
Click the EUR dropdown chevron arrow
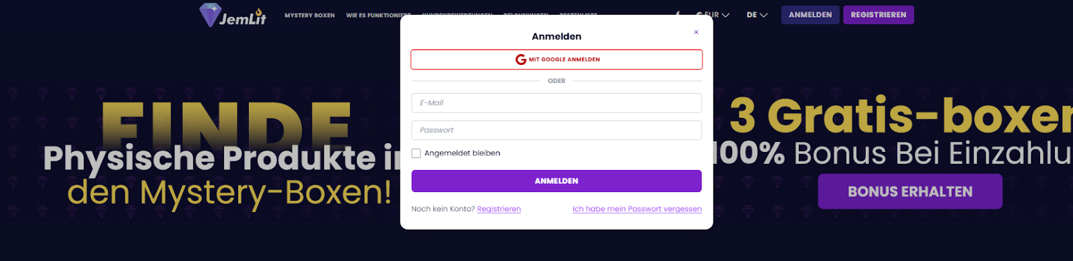[x=726, y=15]
